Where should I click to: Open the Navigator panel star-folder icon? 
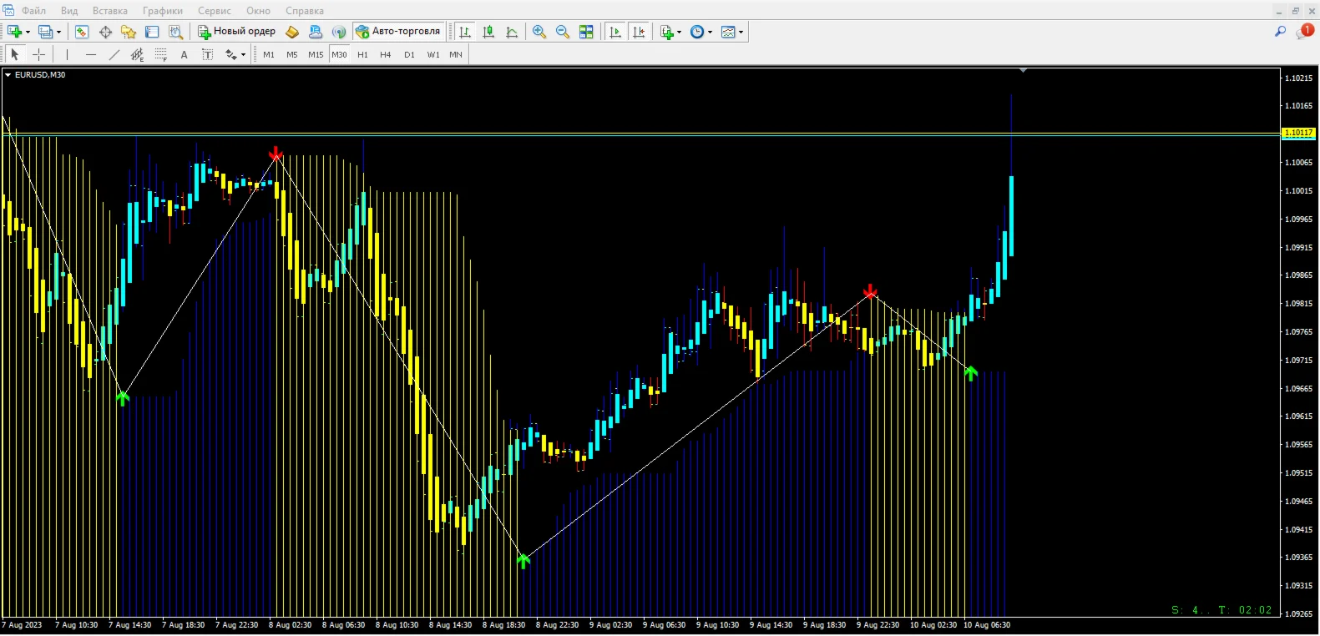tap(129, 32)
